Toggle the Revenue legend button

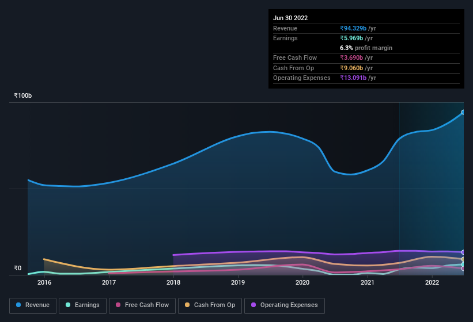(33, 305)
